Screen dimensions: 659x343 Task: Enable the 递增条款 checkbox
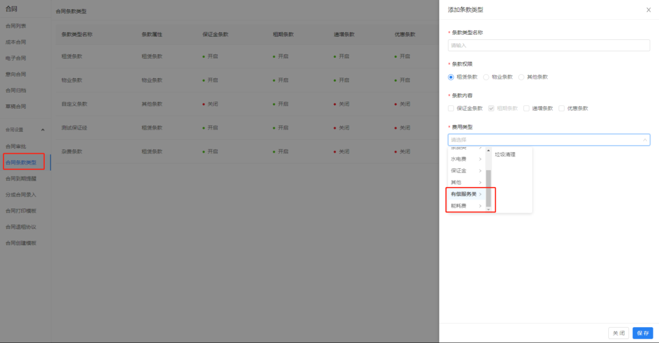pos(526,109)
